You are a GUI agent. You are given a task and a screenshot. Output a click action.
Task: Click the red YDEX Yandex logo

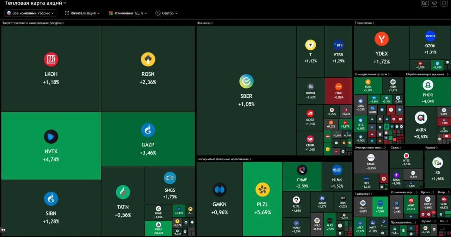pyautogui.click(x=382, y=39)
